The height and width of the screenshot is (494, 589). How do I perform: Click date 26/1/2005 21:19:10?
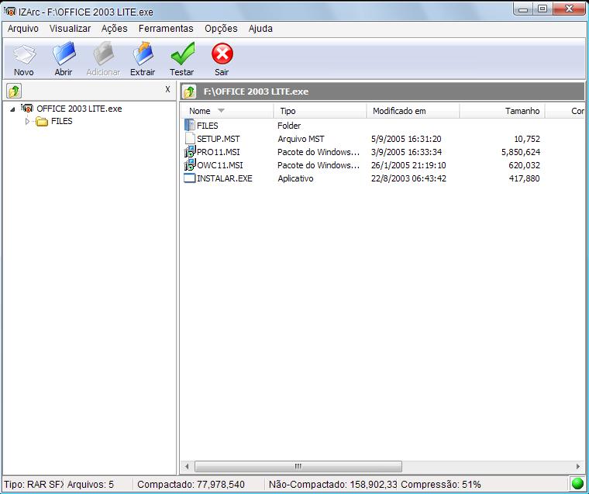tap(408, 165)
